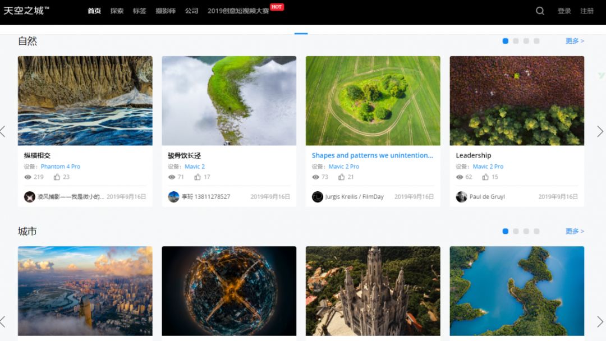Open the Leadership title
Screen dimensions: 606x341
pos(474,155)
